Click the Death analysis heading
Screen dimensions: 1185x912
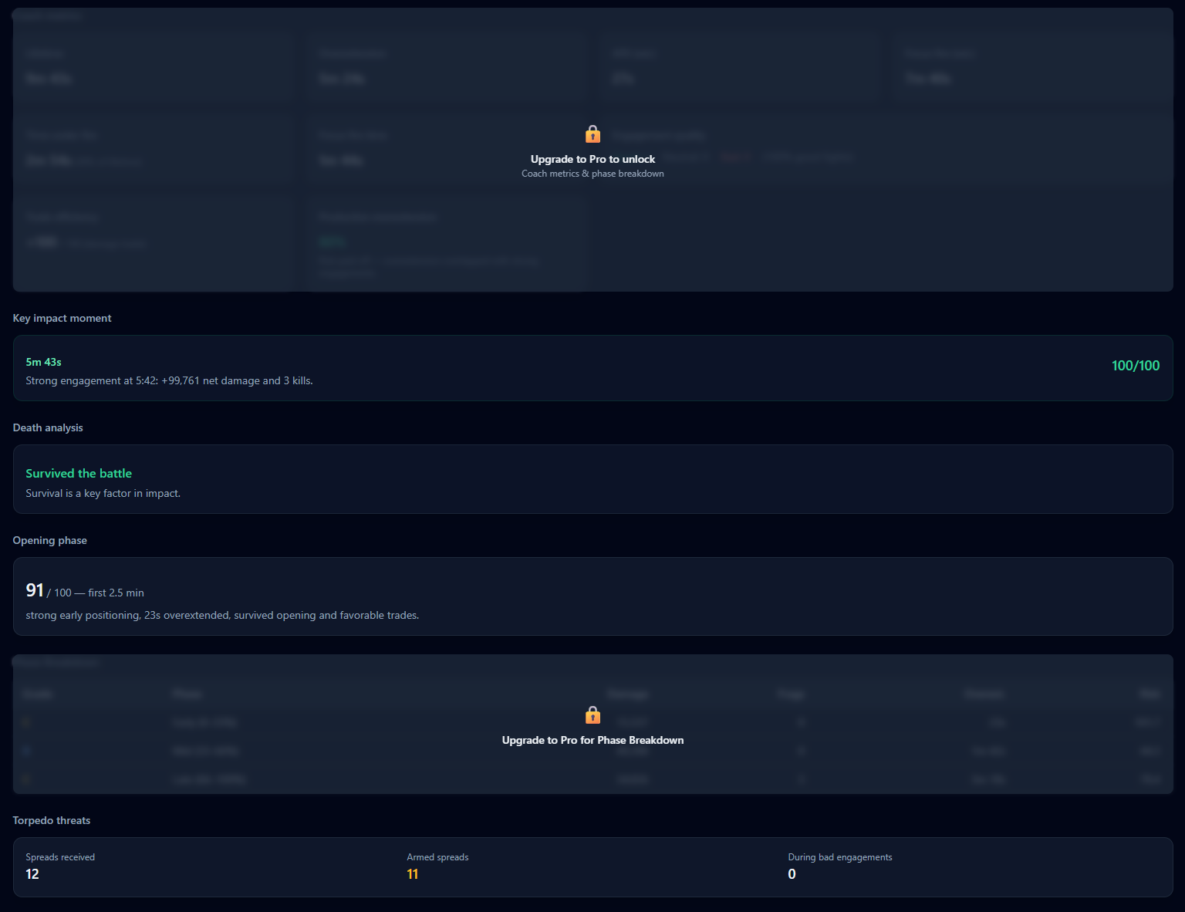48,427
